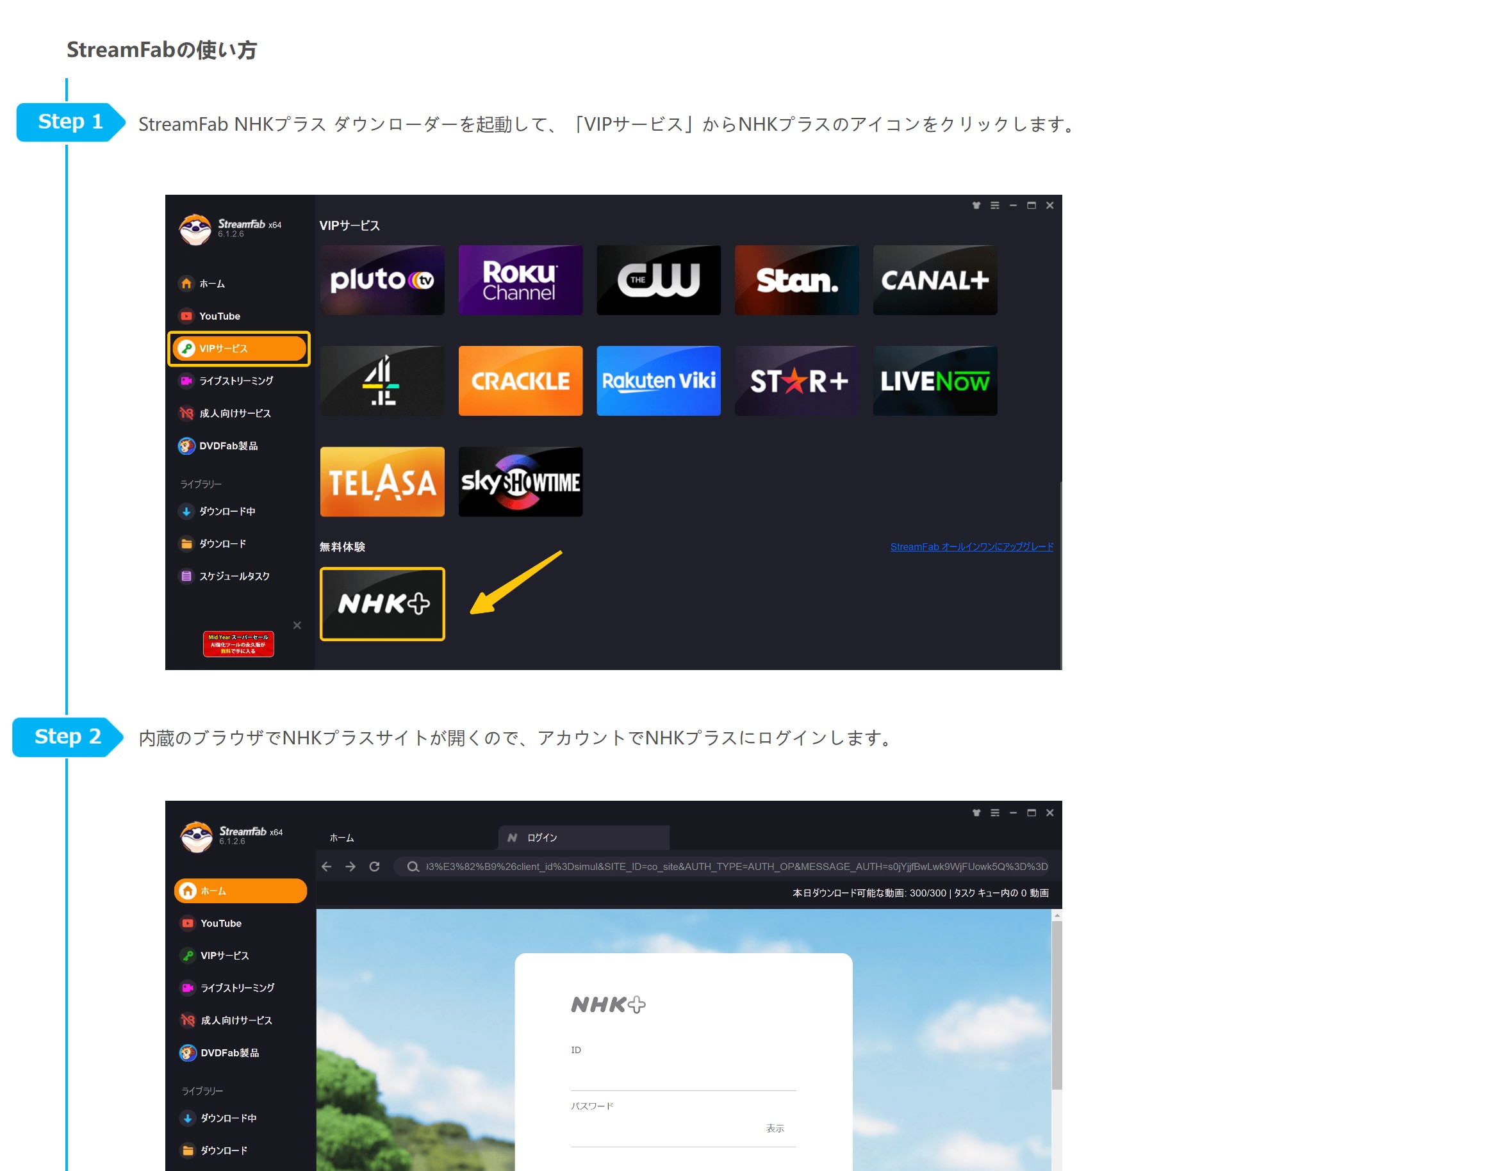The height and width of the screenshot is (1171, 1489).
Task: Select the Channel 4 service tile
Action: (382, 381)
